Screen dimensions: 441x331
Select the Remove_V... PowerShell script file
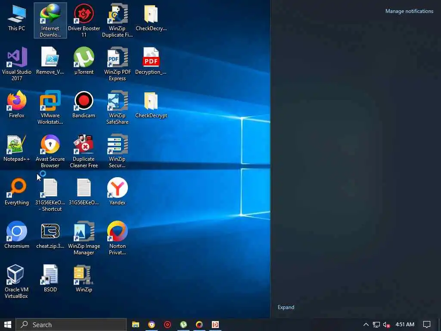click(50, 61)
